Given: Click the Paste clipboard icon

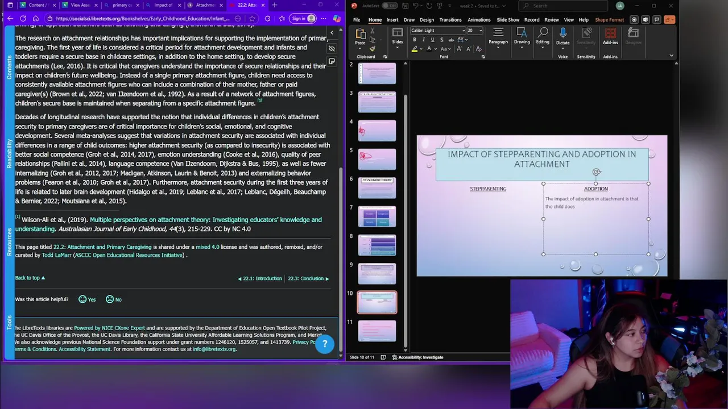Looking at the screenshot, I should (360, 33).
